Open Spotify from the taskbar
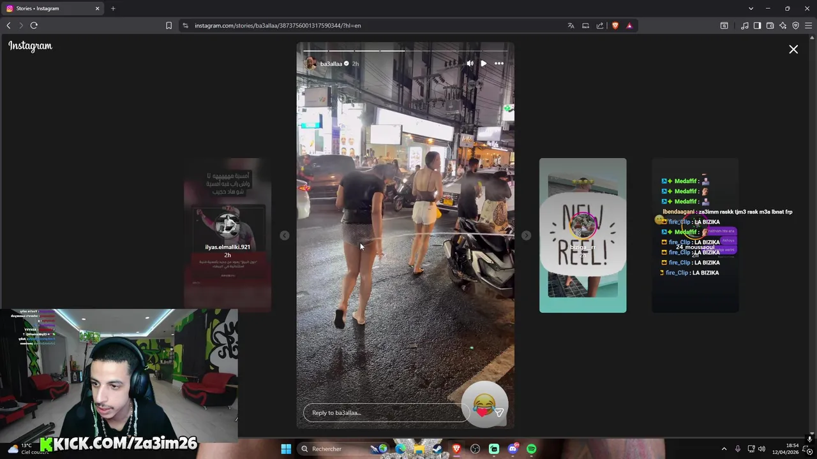 pos(531,449)
